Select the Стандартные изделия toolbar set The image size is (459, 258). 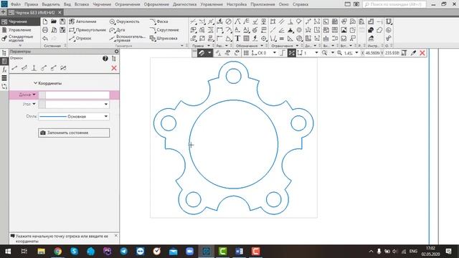click(19, 38)
